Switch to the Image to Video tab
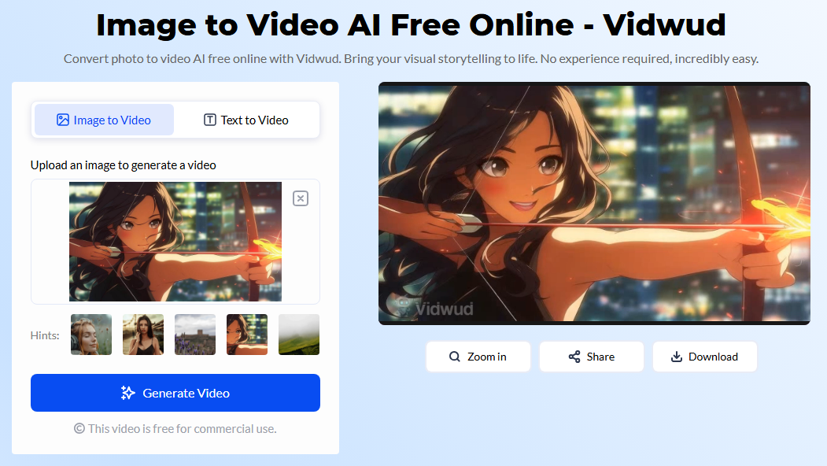Screen dimensions: 827x466 pos(104,120)
